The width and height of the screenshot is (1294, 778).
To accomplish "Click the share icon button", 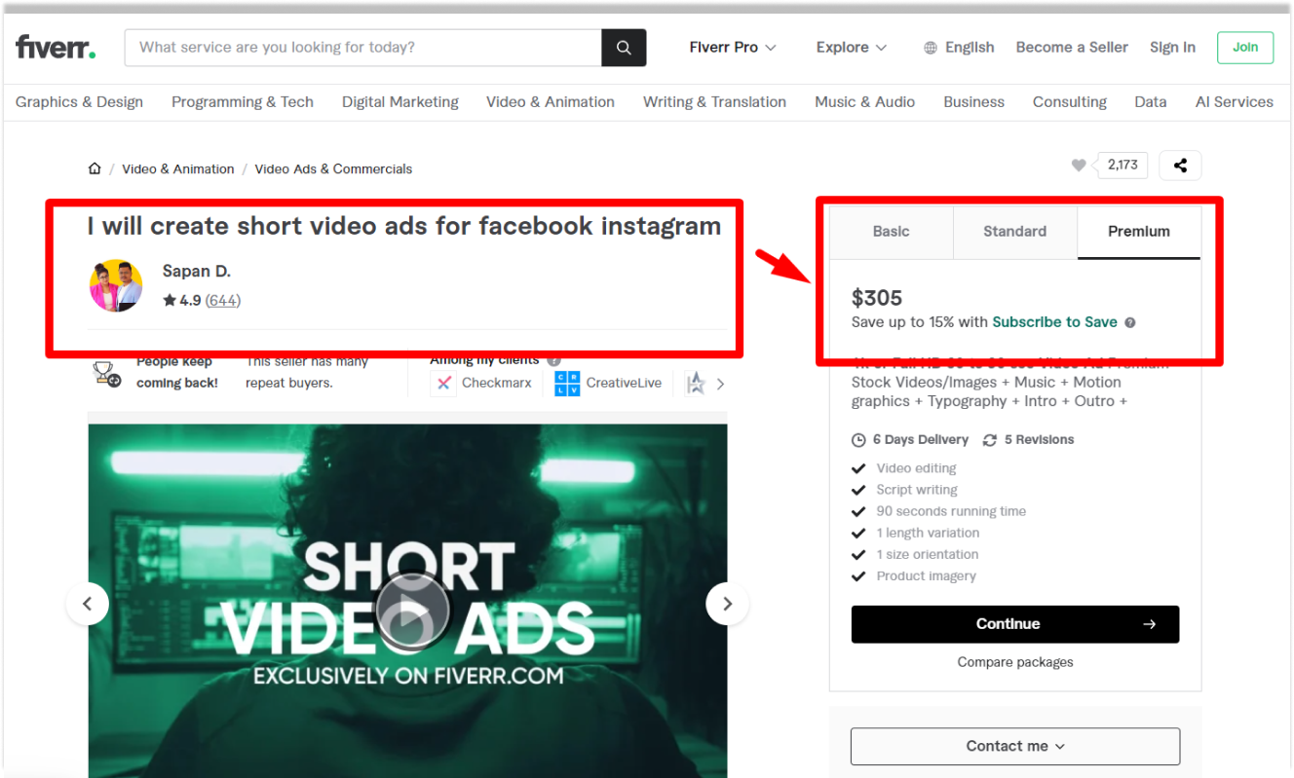I will pyautogui.click(x=1180, y=166).
